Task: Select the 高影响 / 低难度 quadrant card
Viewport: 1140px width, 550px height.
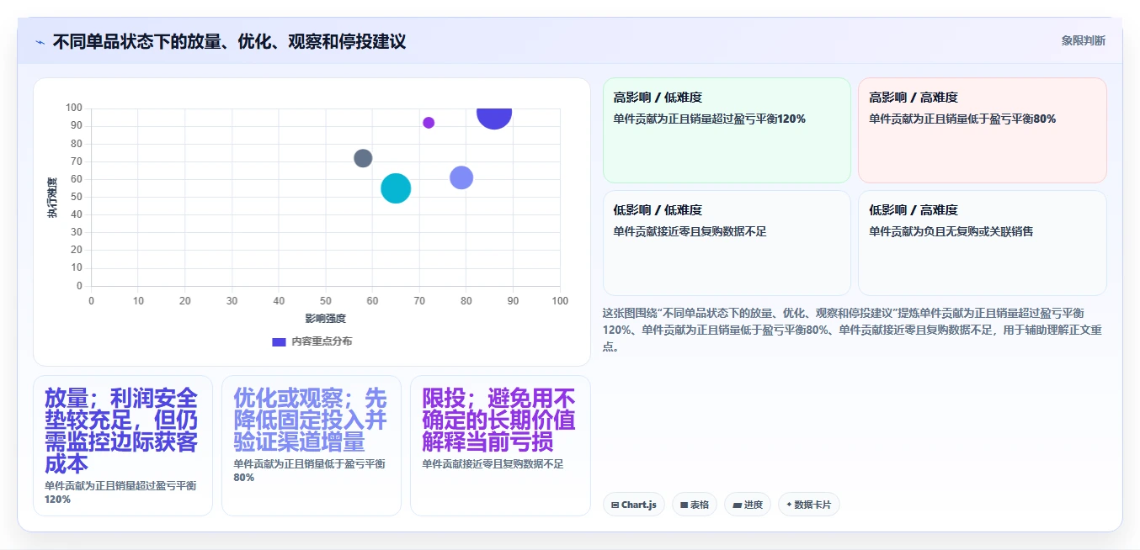Action: pos(727,130)
